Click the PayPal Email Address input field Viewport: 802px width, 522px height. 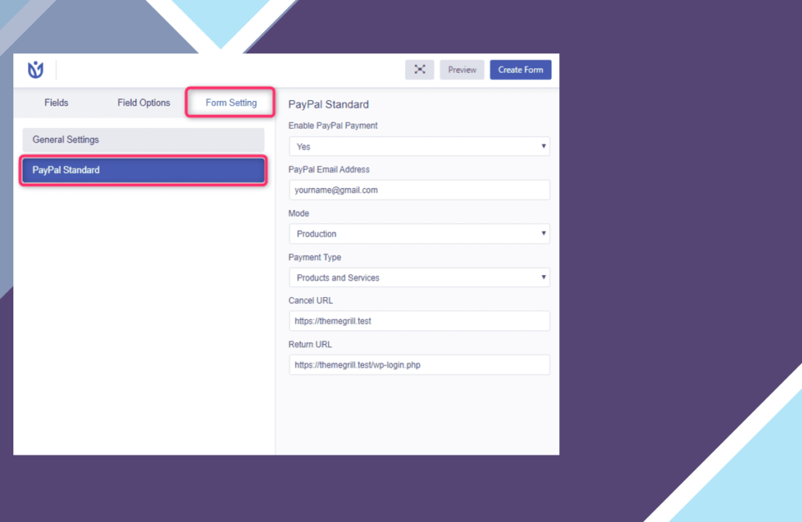pyautogui.click(x=419, y=190)
